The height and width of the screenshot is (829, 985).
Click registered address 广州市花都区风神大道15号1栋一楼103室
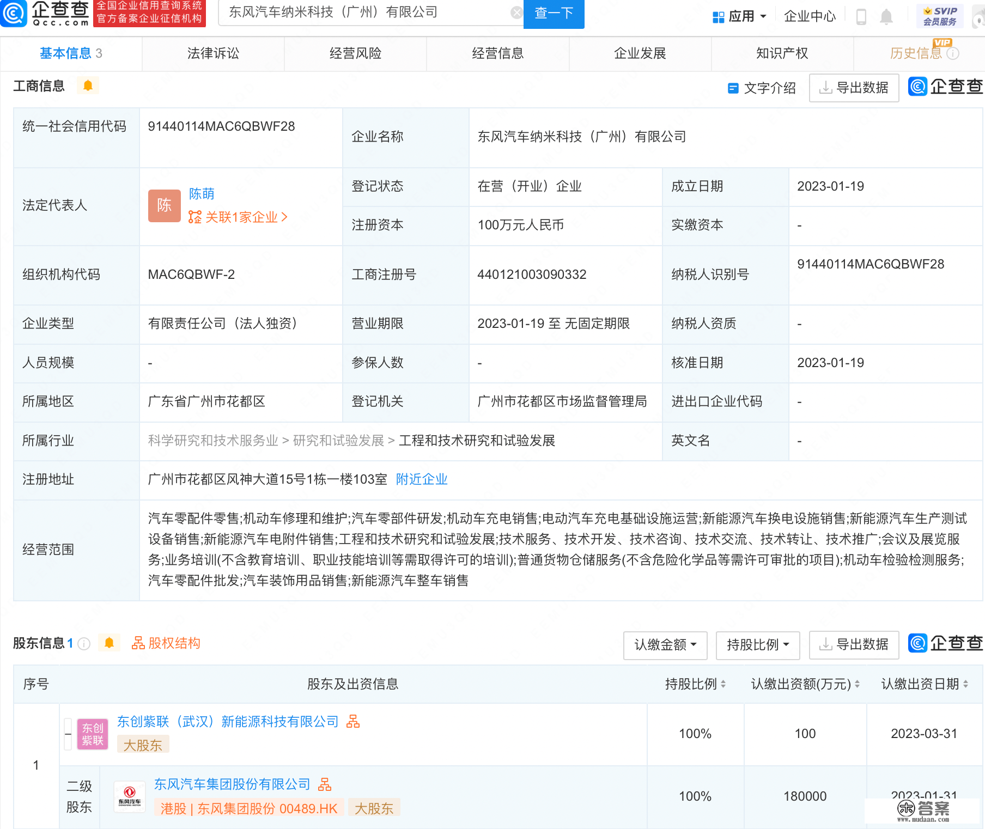tap(267, 479)
